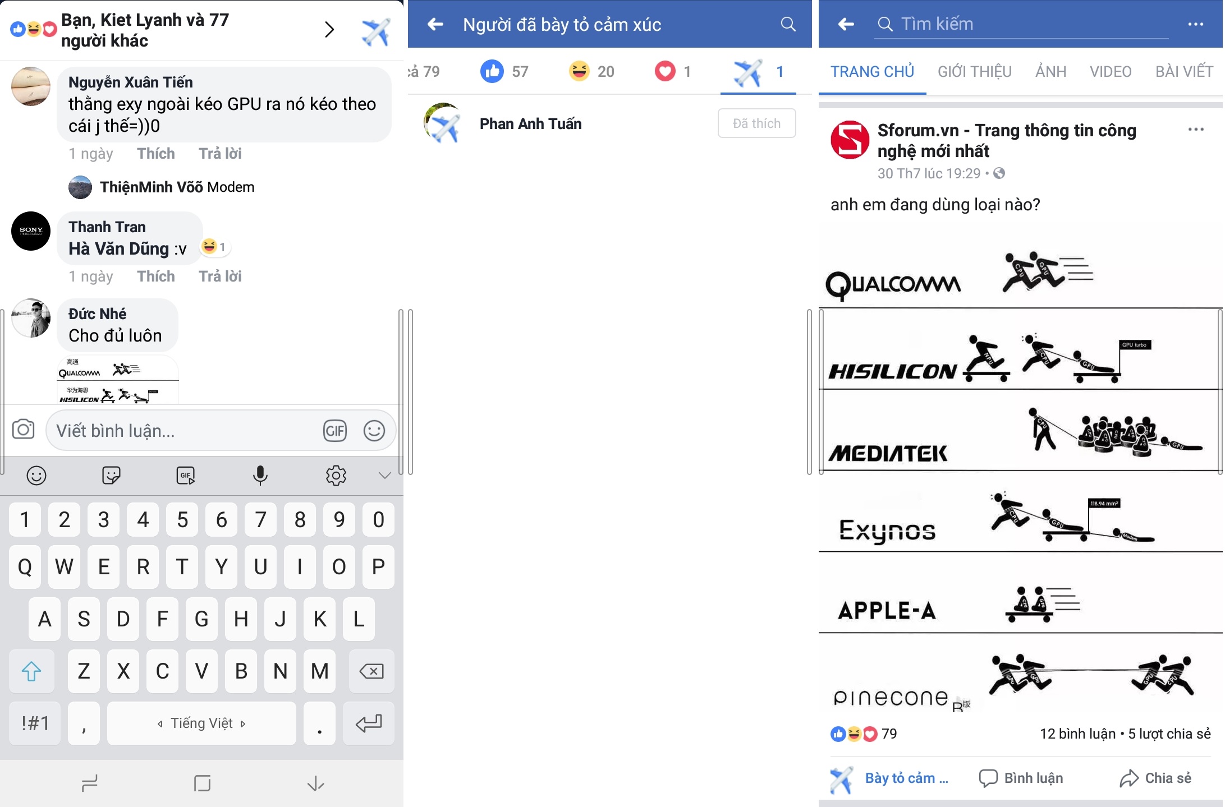
Task: Collapse keyboard toolbar with down chevron
Action: coord(384,476)
